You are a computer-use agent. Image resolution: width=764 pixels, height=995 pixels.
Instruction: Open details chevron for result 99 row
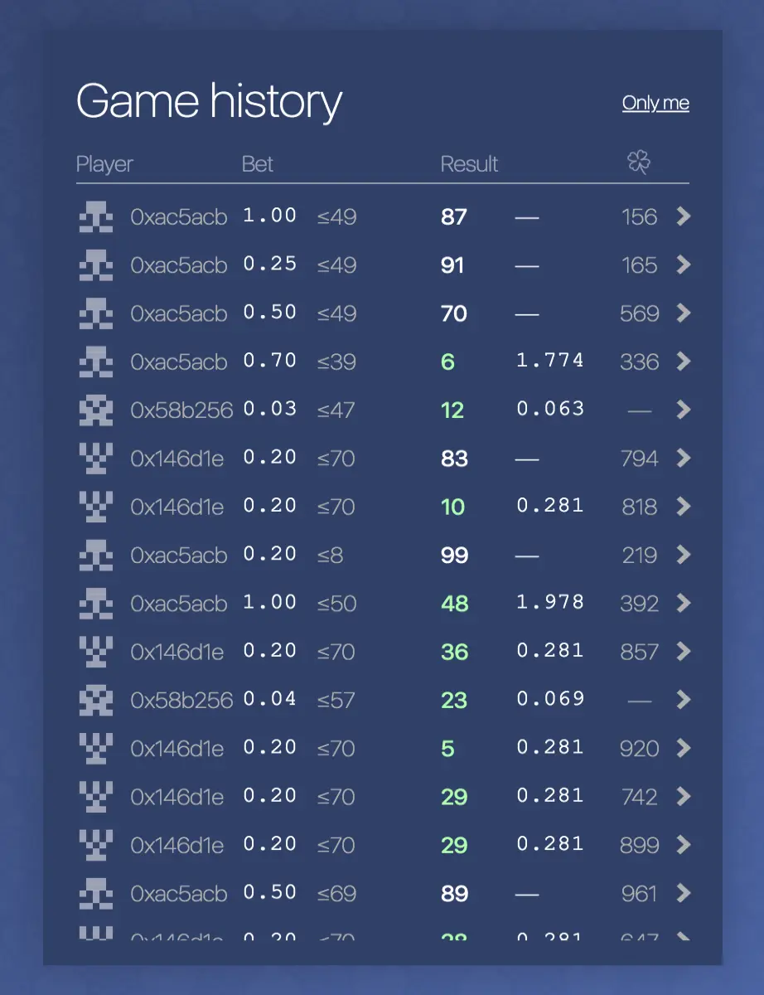[x=684, y=554]
